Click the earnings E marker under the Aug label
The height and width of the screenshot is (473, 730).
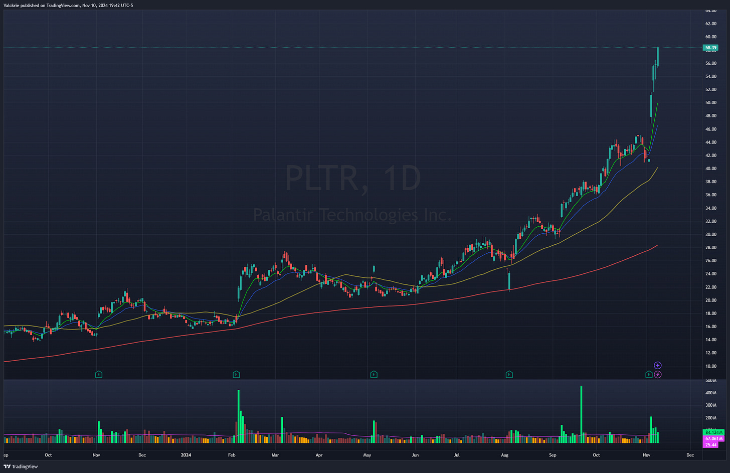point(509,374)
